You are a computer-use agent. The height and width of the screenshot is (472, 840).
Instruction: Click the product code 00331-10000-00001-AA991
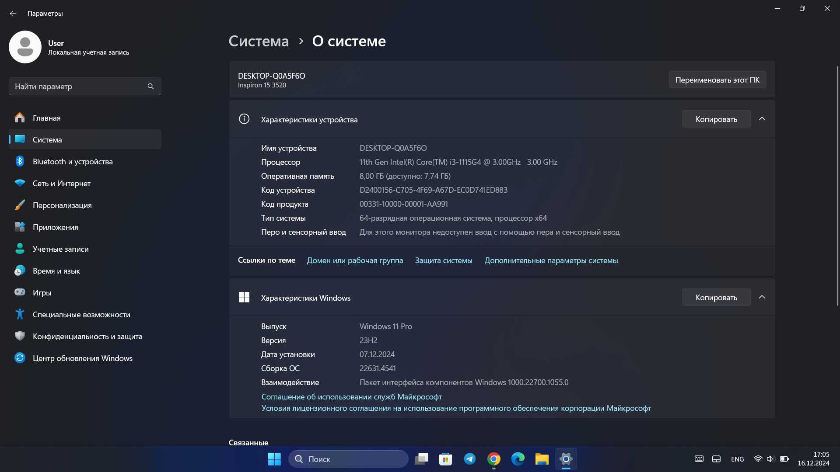point(404,204)
